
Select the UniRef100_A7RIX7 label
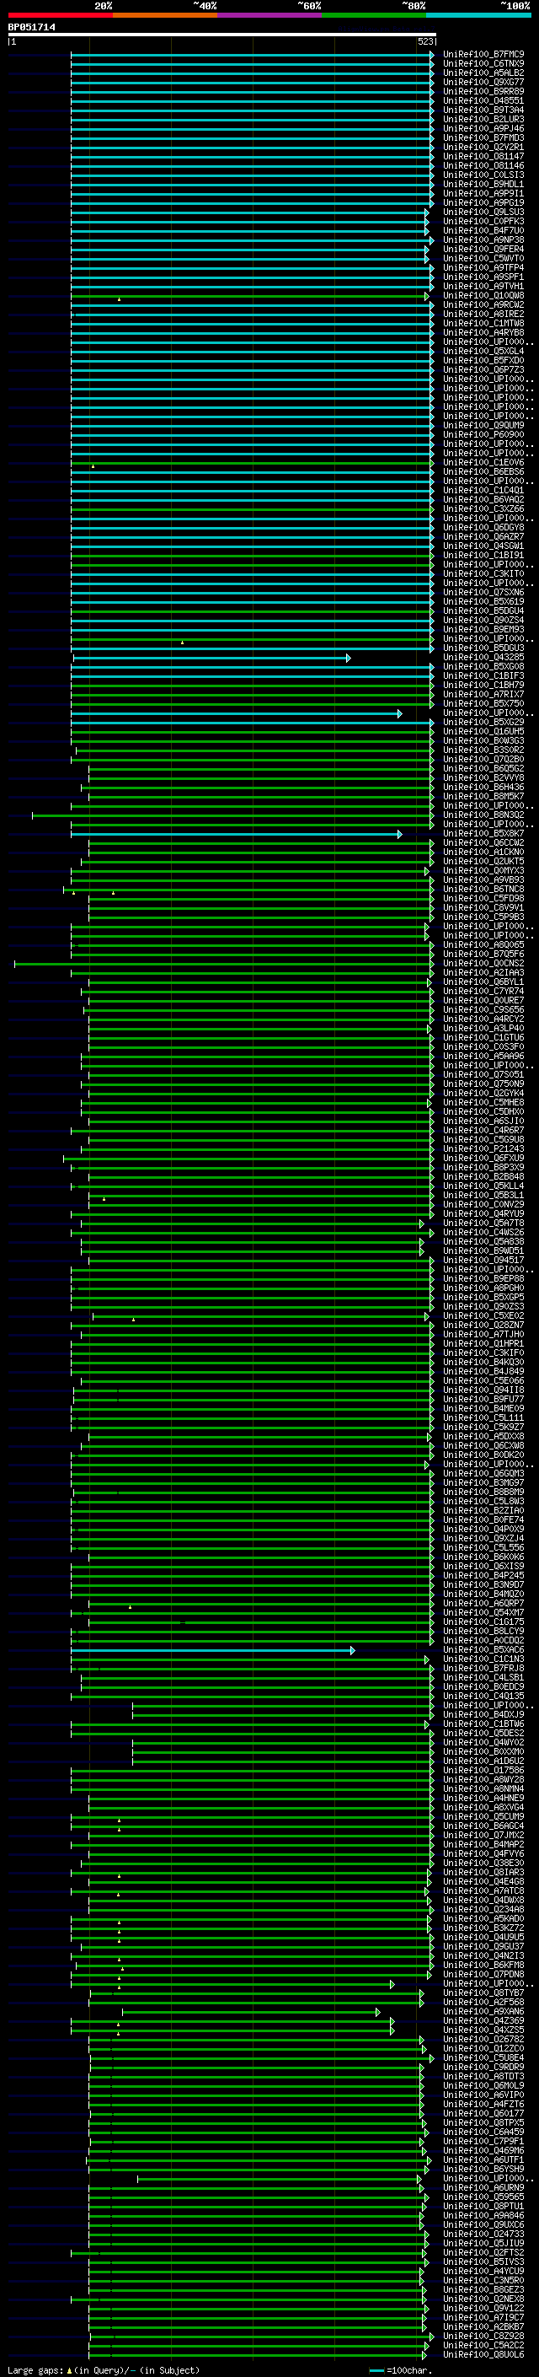pos(483,694)
